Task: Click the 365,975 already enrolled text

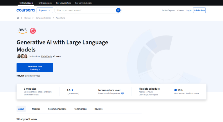Action: (28, 76)
